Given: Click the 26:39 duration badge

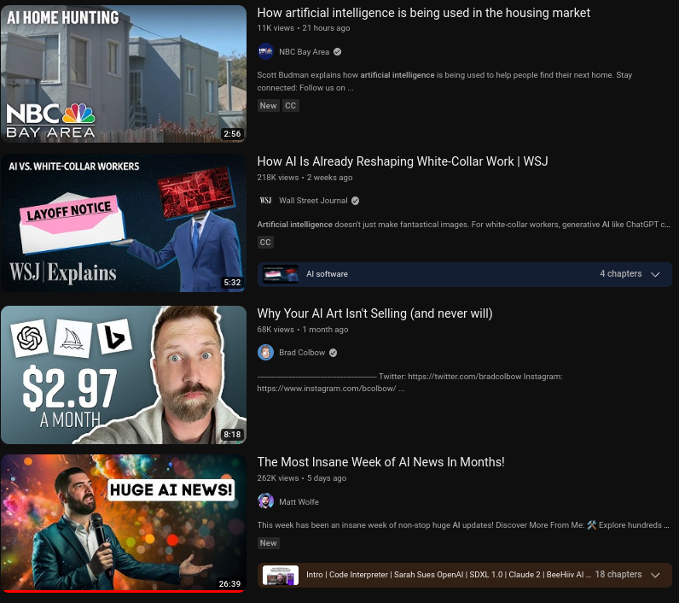Looking at the screenshot, I should coord(229,583).
